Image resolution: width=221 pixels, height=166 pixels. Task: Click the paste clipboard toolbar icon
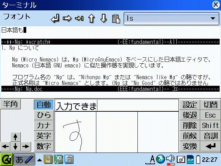116,19
